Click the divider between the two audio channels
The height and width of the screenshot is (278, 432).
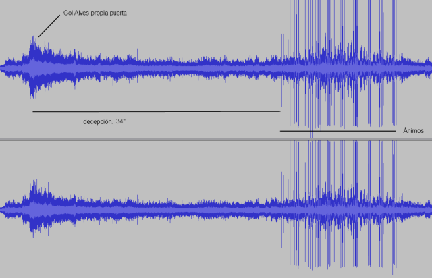pyautogui.click(x=216, y=140)
